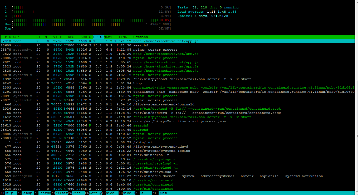Sort by the TIME+ column header
358x195 pixels.
124,37
